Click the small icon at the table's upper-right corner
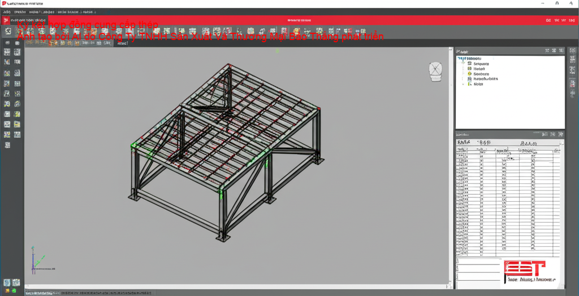 pos(561,143)
